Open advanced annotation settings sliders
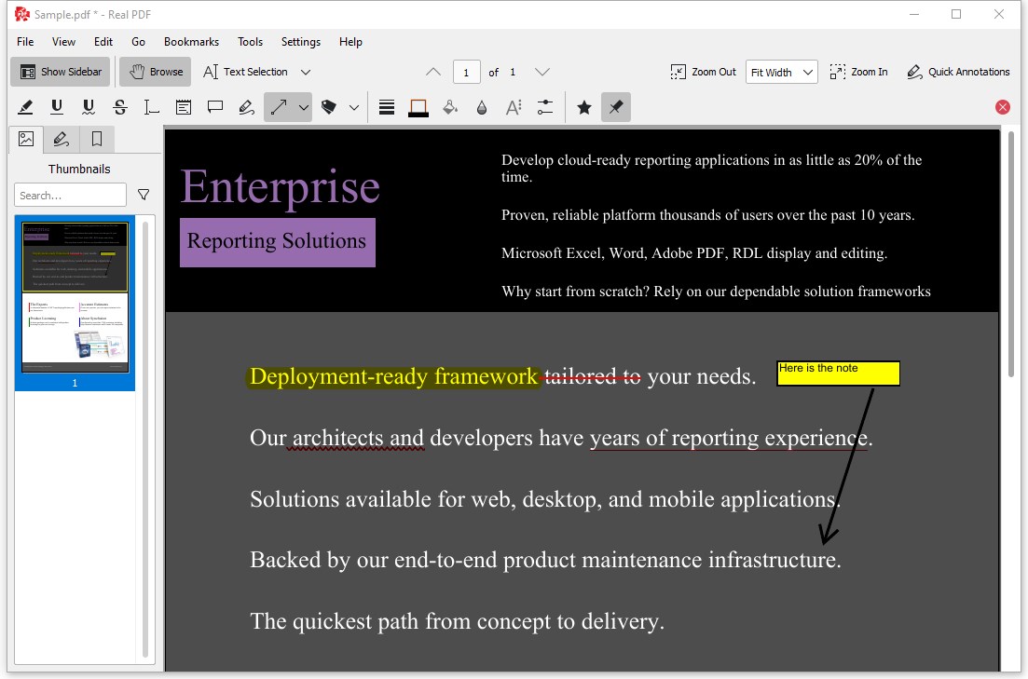 tap(545, 107)
